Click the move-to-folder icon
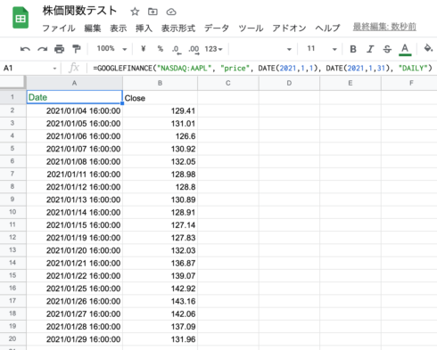Image resolution: width=437 pixels, height=350 pixels. coord(153,12)
